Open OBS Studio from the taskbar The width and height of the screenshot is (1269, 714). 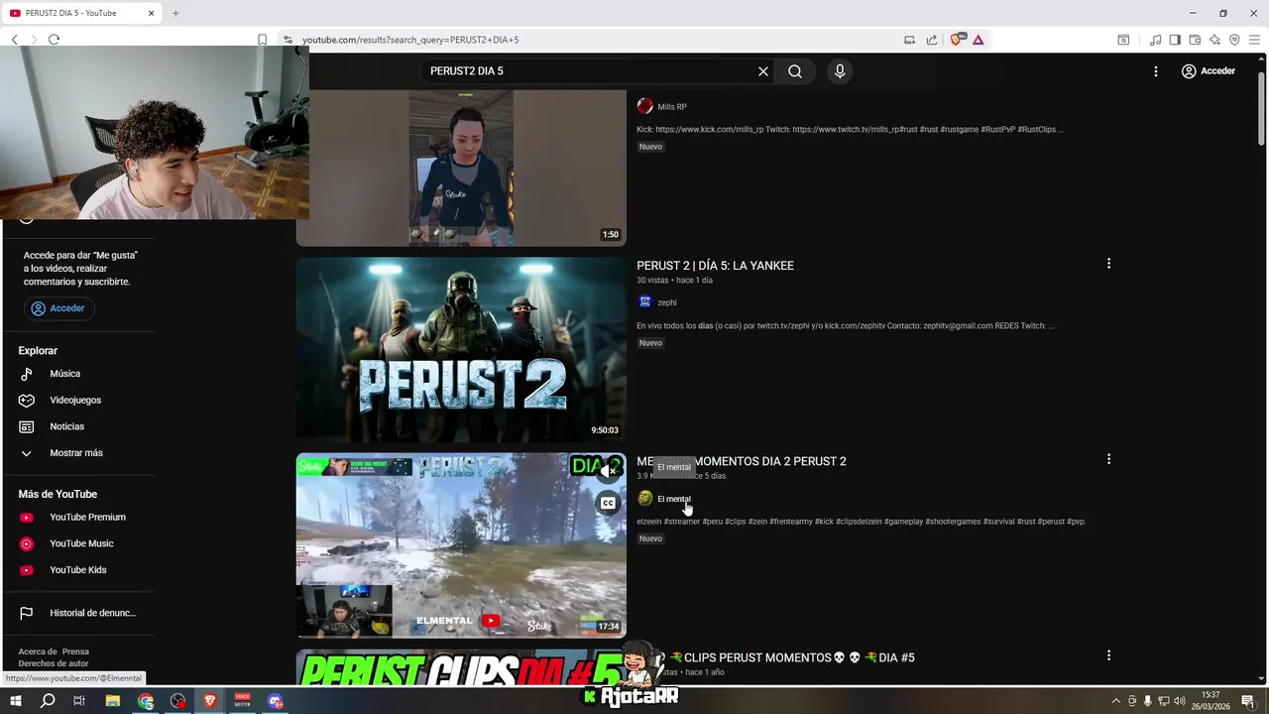[x=177, y=701]
